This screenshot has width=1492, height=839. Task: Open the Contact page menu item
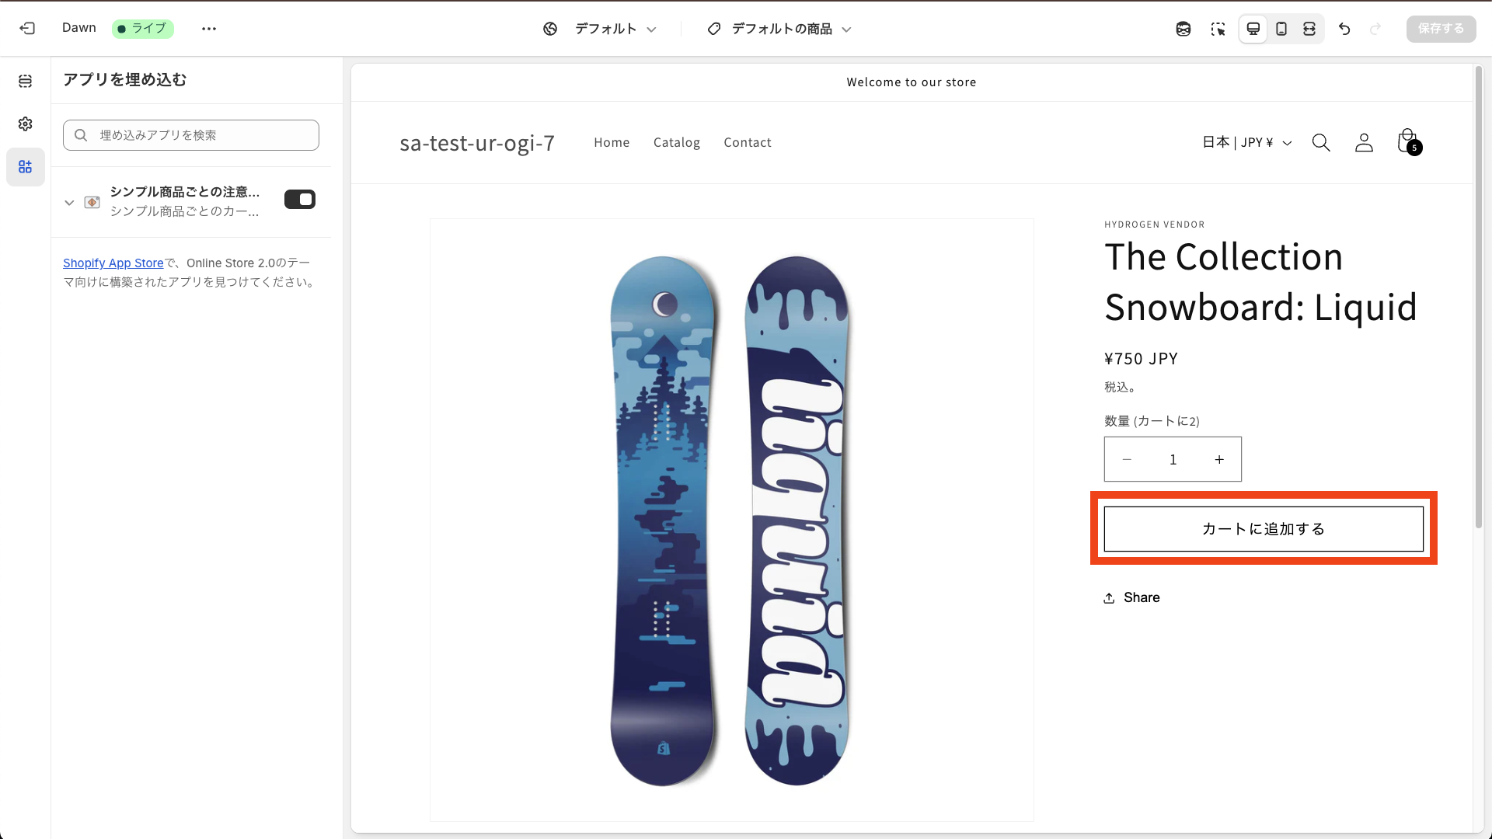(747, 143)
